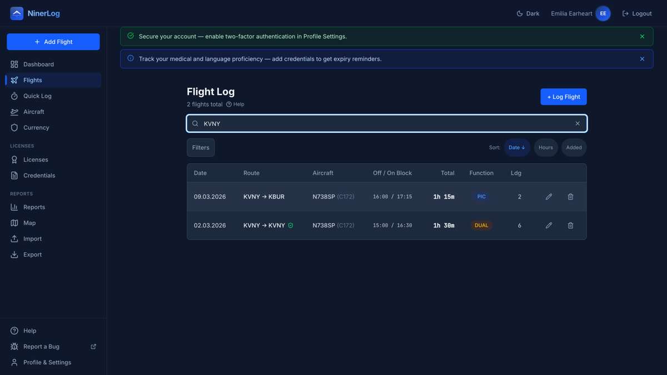Click the Add Flight button
Viewport: 667px width, 375px height.
53,42
